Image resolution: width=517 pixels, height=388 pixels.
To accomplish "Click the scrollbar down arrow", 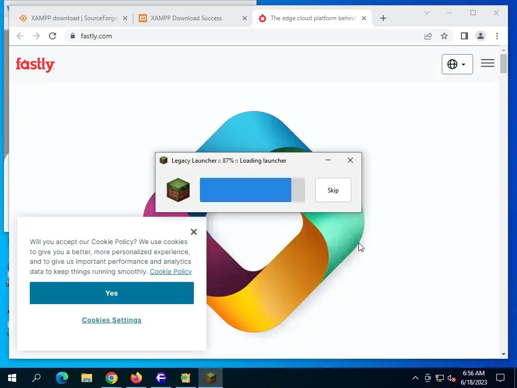I will [x=503, y=354].
